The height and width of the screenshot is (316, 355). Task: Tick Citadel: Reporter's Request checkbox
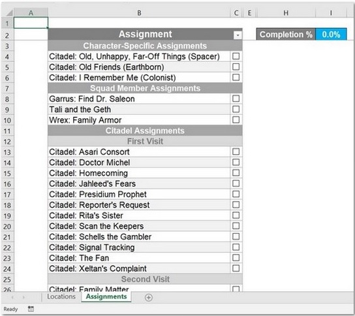click(x=236, y=205)
